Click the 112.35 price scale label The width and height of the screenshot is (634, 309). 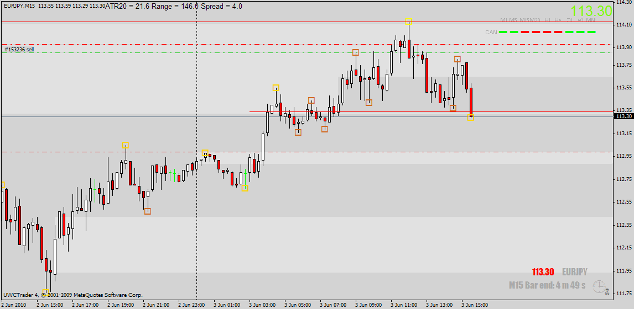click(x=623, y=225)
